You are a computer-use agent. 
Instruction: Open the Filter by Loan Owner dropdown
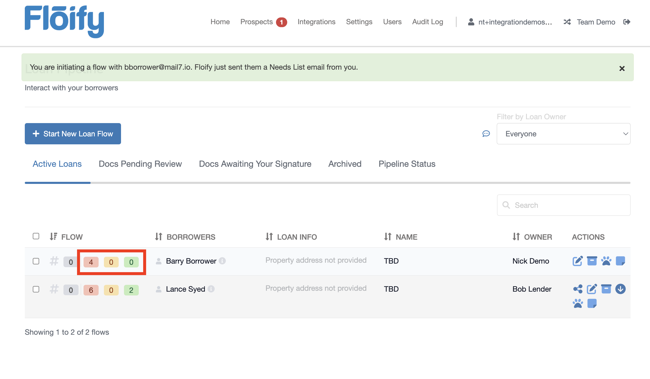coord(563,134)
